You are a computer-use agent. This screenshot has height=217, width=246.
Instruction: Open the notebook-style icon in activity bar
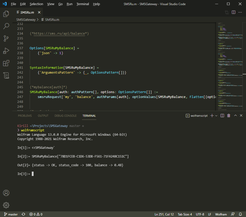point(6,75)
